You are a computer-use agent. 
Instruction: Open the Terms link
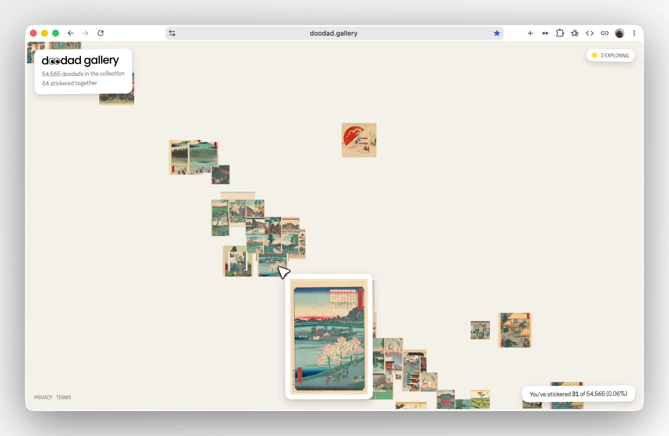(x=63, y=397)
